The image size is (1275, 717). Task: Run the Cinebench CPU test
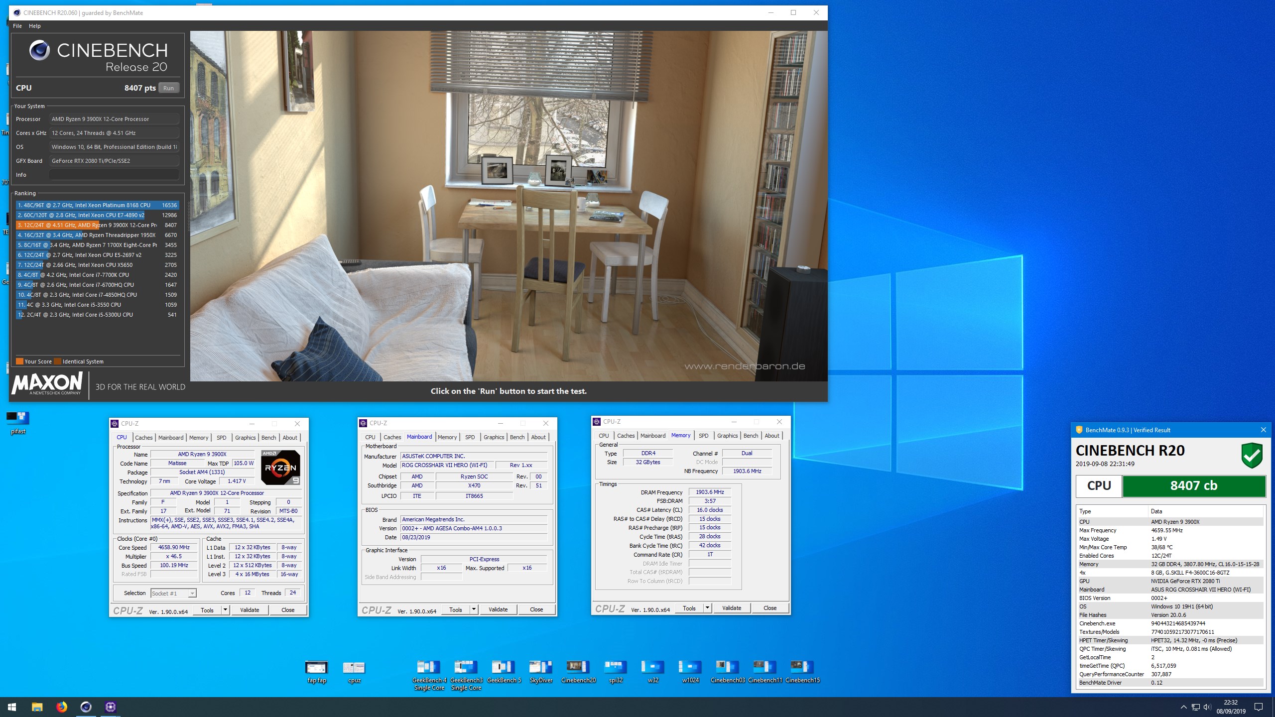[x=168, y=88]
